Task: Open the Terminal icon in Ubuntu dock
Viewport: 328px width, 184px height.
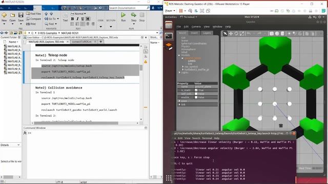Action: 169,36
